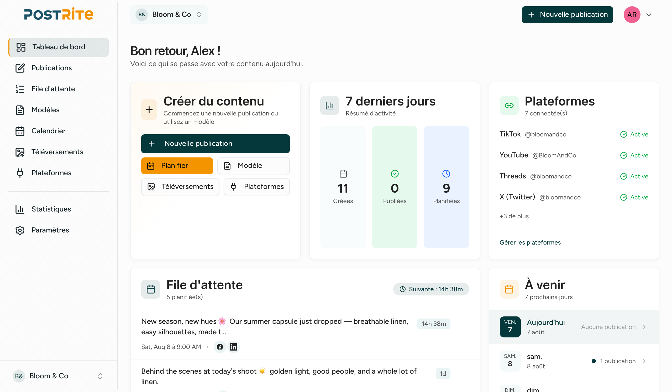
Task: Click the orange calendar icon beside À venir
Action: point(509,289)
